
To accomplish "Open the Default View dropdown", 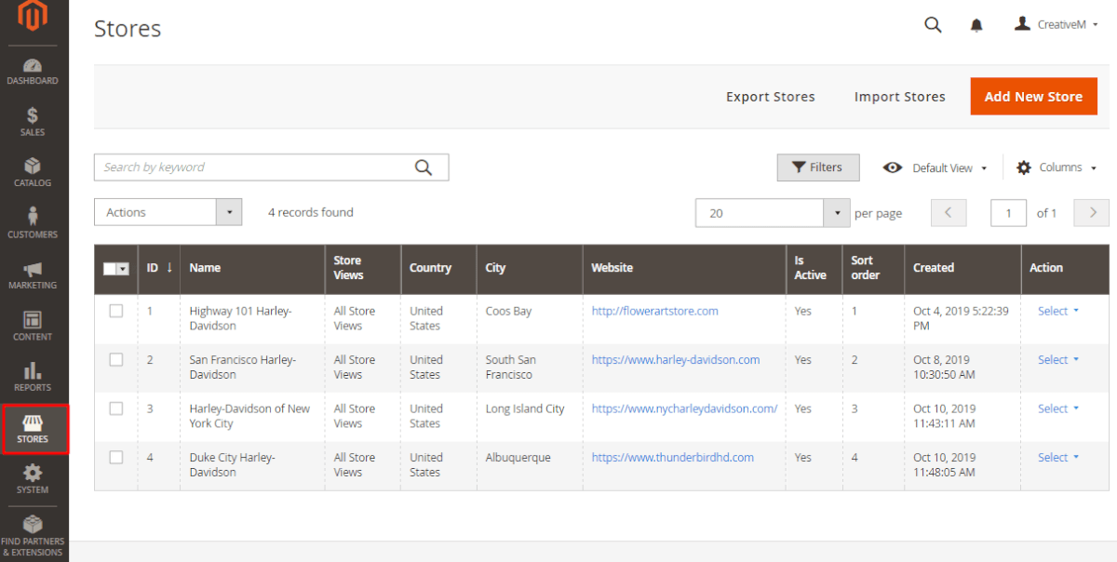I will click(935, 167).
